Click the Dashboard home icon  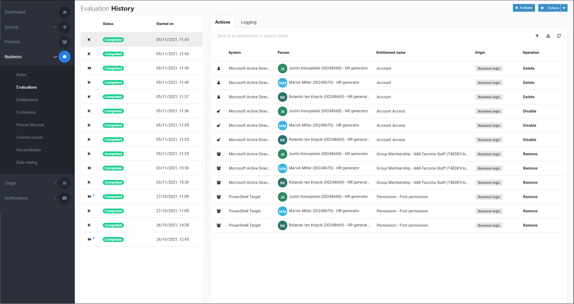[x=65, y=12]
